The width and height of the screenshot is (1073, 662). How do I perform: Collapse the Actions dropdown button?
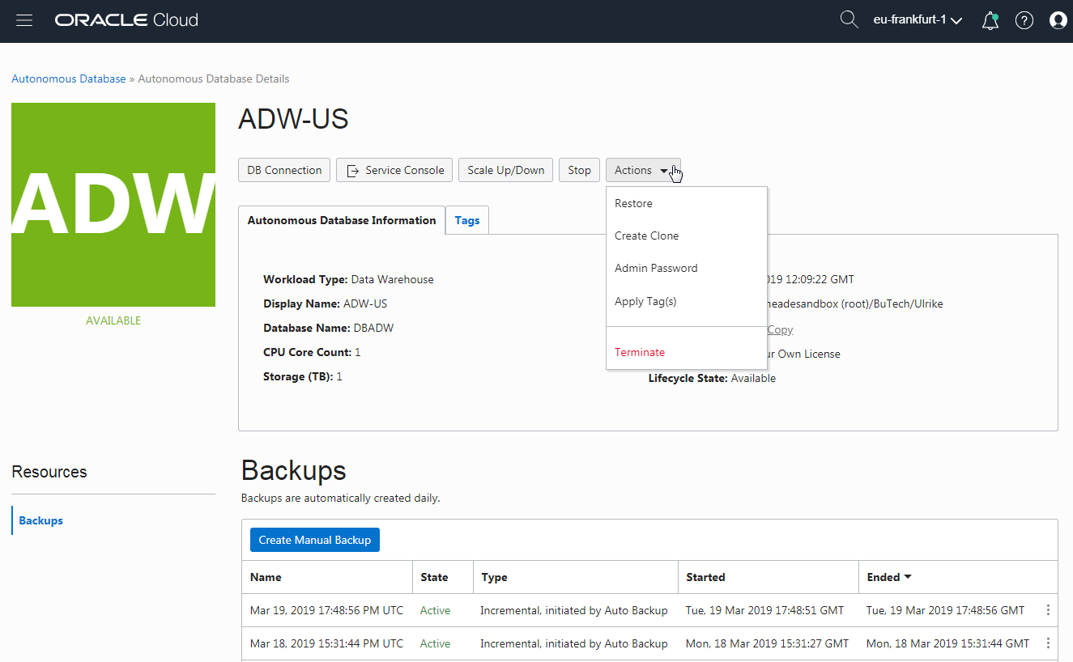642,170
